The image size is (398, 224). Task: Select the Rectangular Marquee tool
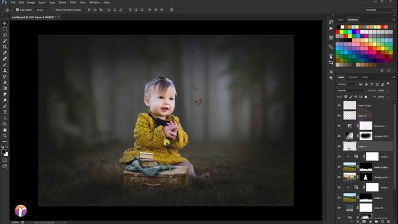click(x=5, y=29)
